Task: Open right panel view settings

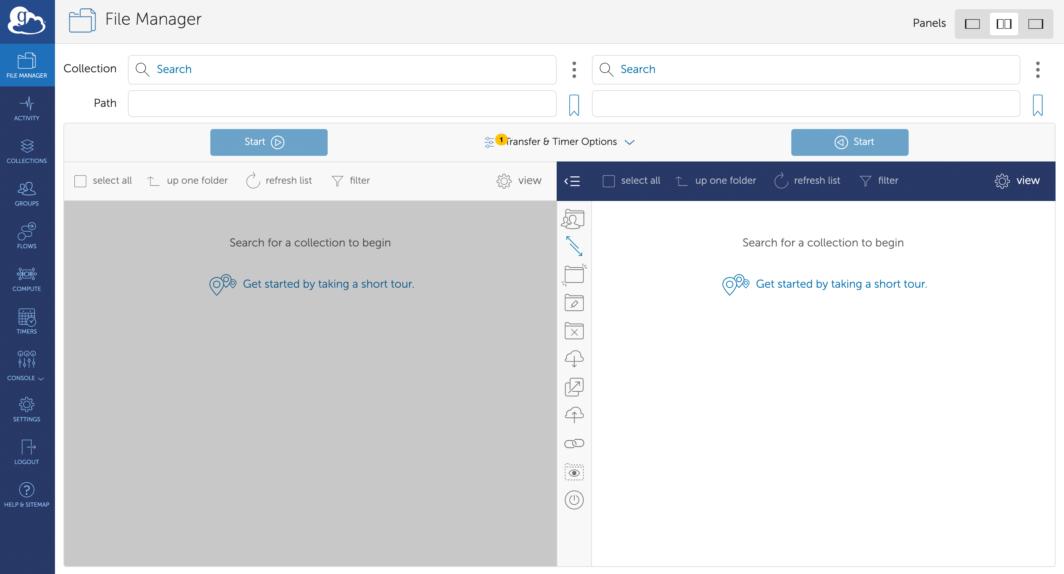Action: (x=1017, y=181)
